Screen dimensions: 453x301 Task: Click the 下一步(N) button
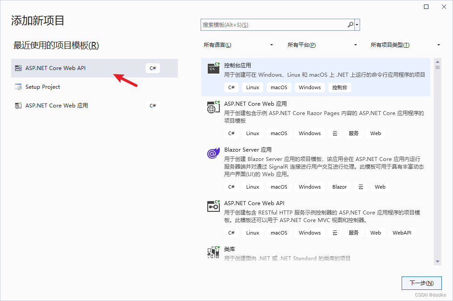[x=422, y=283]
